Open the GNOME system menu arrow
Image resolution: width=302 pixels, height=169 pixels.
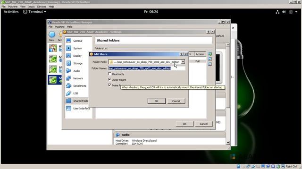(296, 12)
